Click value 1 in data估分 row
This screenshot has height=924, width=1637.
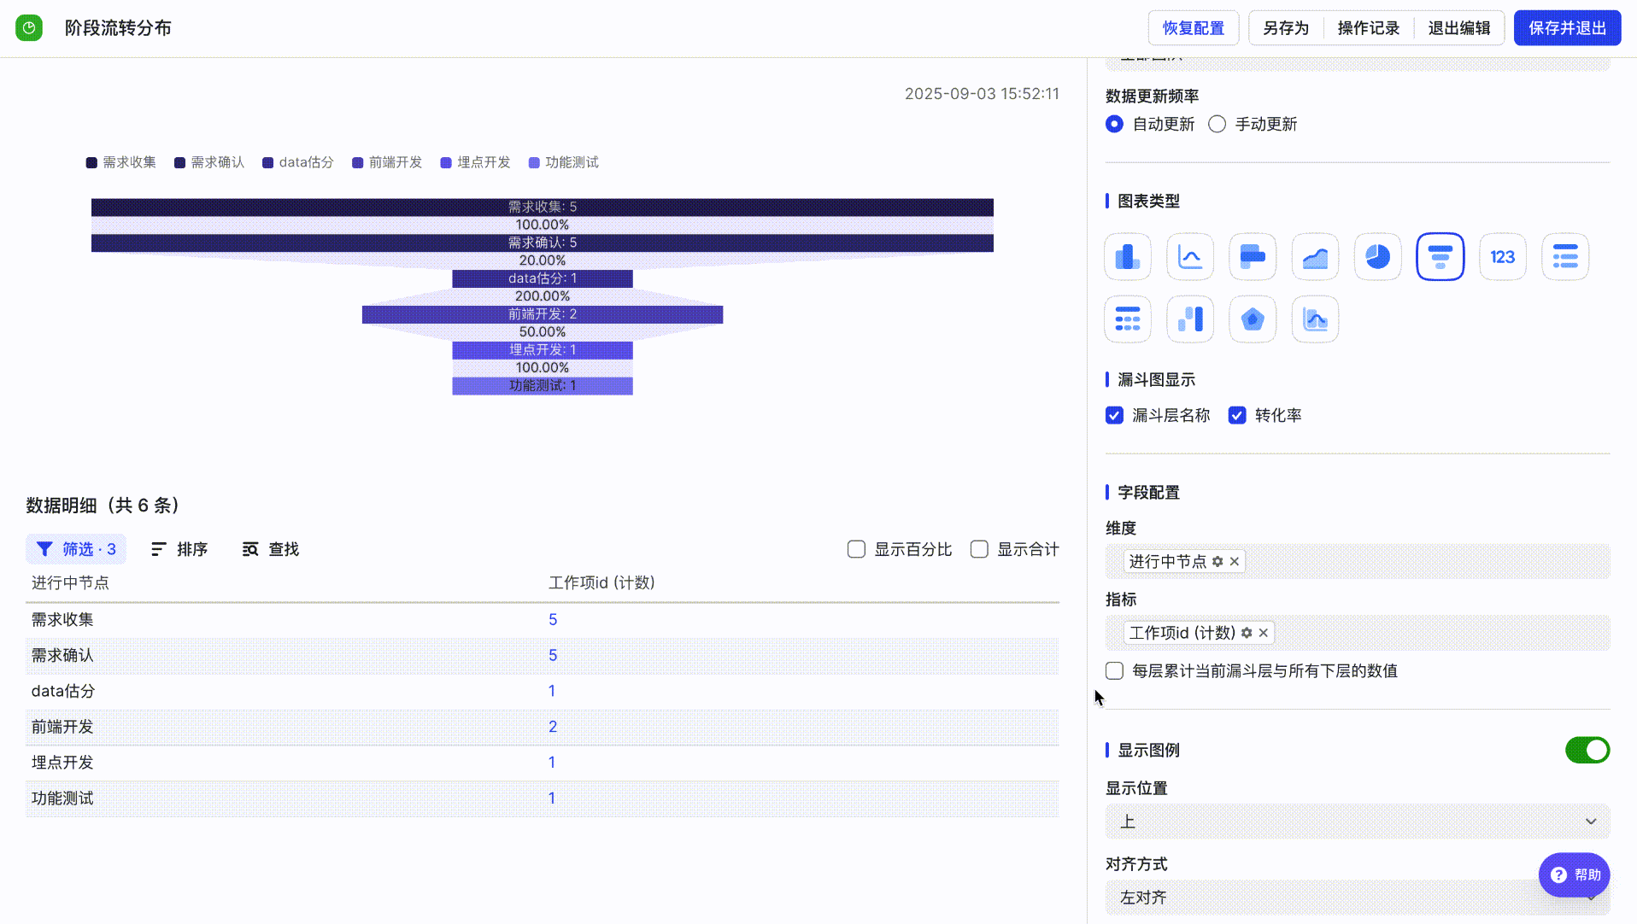(552, 691)
